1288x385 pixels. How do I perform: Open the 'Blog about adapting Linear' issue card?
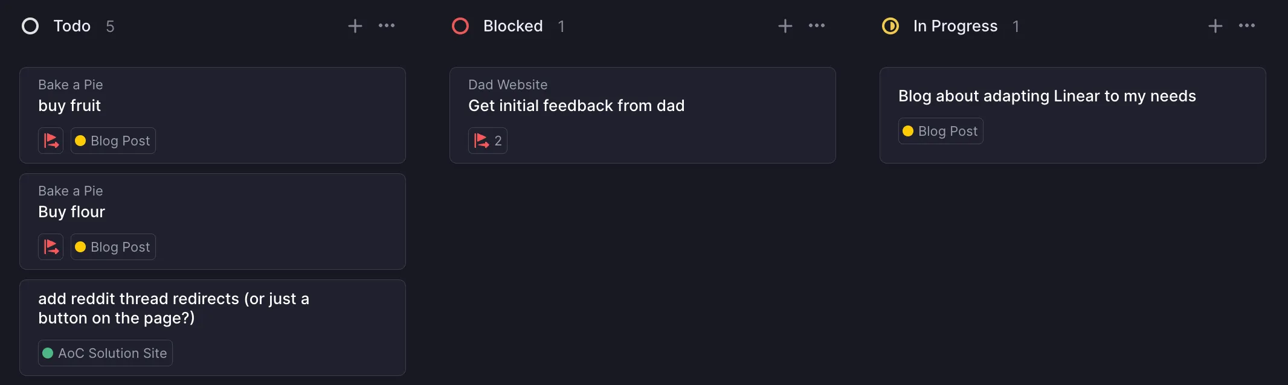click(x=1047, y=96)
